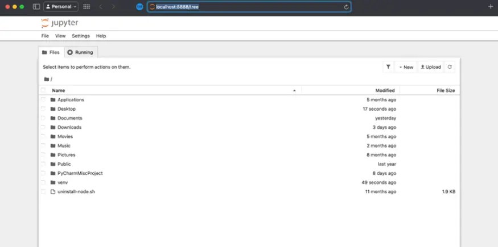Image resolution: width=498 pixels, height=247 pixels.
Task: Open the Help menu
Action: (x=101, y=36)
